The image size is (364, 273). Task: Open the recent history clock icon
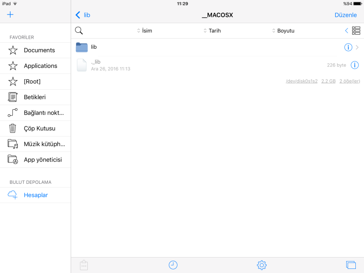coord(173,265)
